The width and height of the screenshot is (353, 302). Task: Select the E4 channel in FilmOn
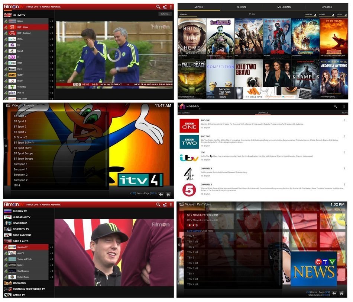coord(26,45)
